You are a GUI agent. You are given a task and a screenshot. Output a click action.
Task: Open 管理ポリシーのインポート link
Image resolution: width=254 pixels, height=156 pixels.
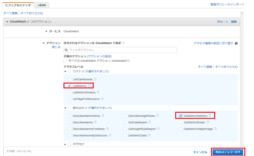pos(227,4)
